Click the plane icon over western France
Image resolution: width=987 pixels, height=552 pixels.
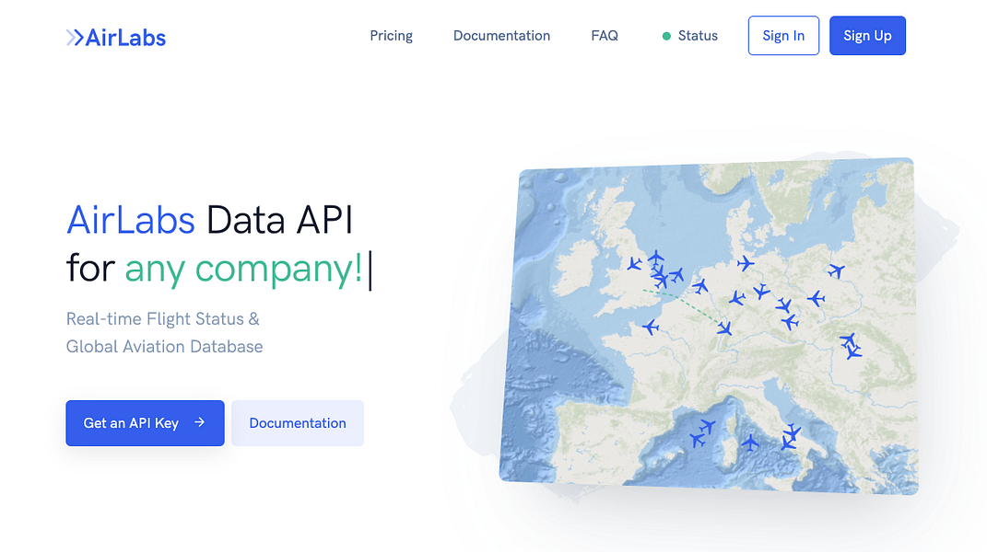(x=651, y=327)
